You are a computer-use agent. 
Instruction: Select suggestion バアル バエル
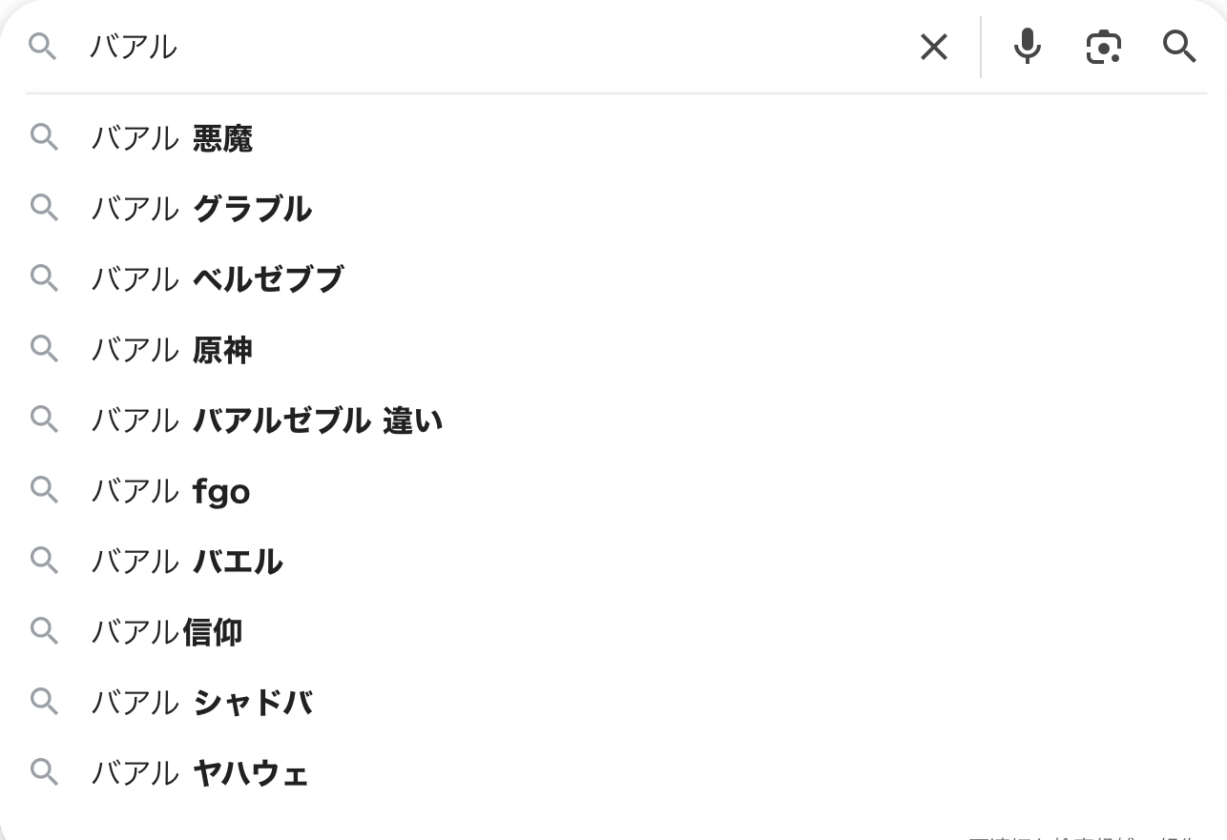tap(187, 562)
